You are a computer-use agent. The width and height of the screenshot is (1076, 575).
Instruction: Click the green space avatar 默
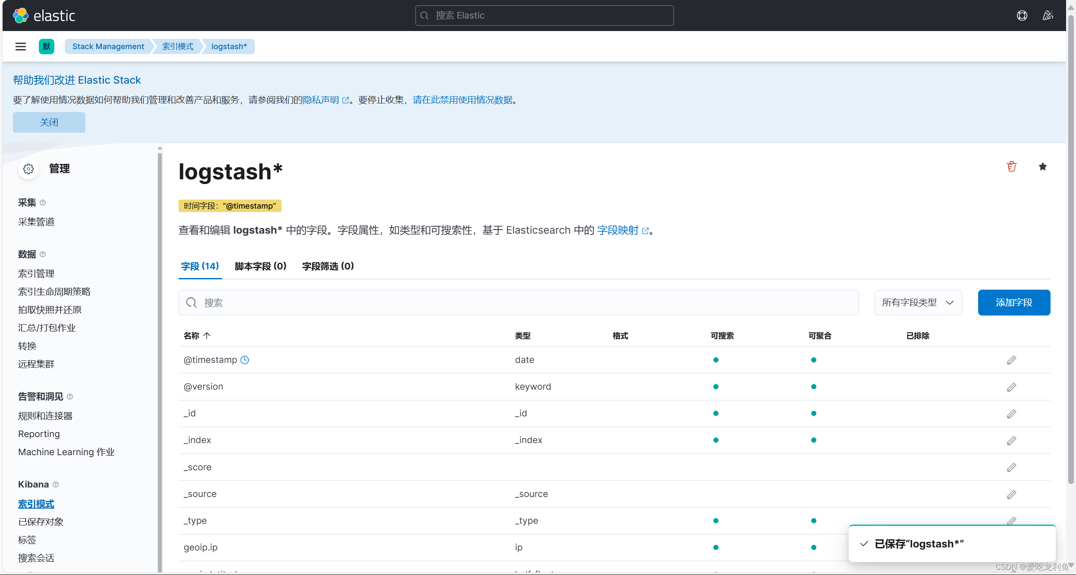47,47
